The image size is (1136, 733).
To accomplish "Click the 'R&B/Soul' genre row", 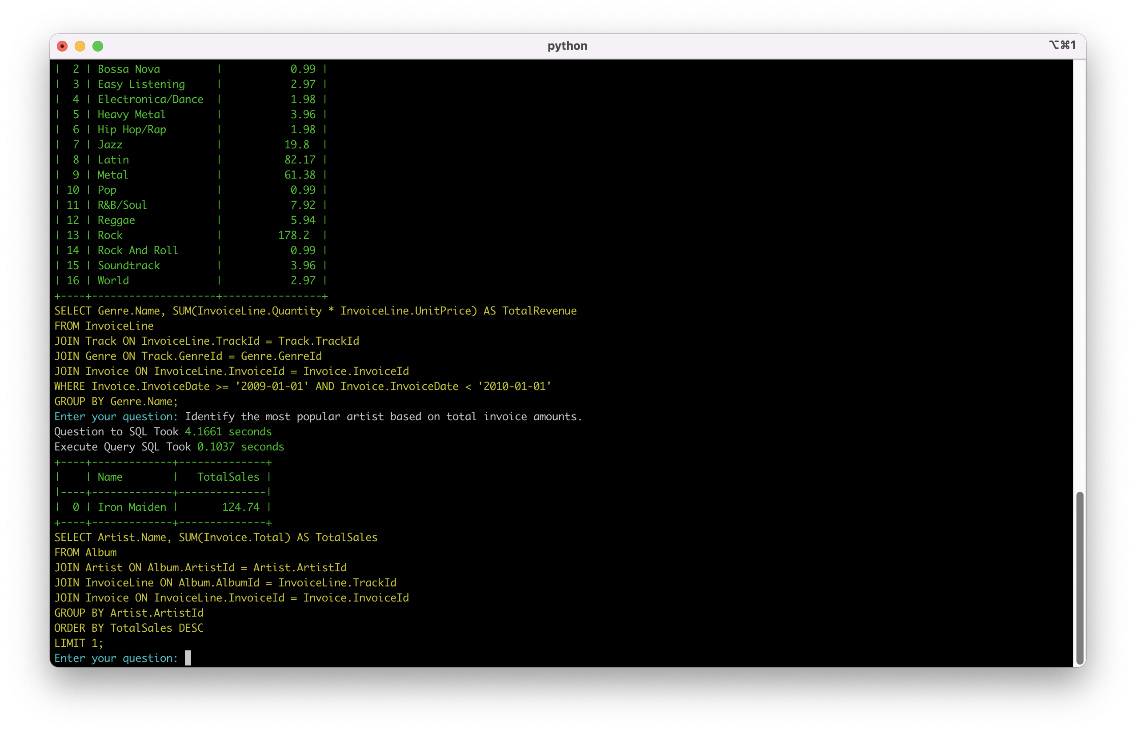I will point(191,205).
